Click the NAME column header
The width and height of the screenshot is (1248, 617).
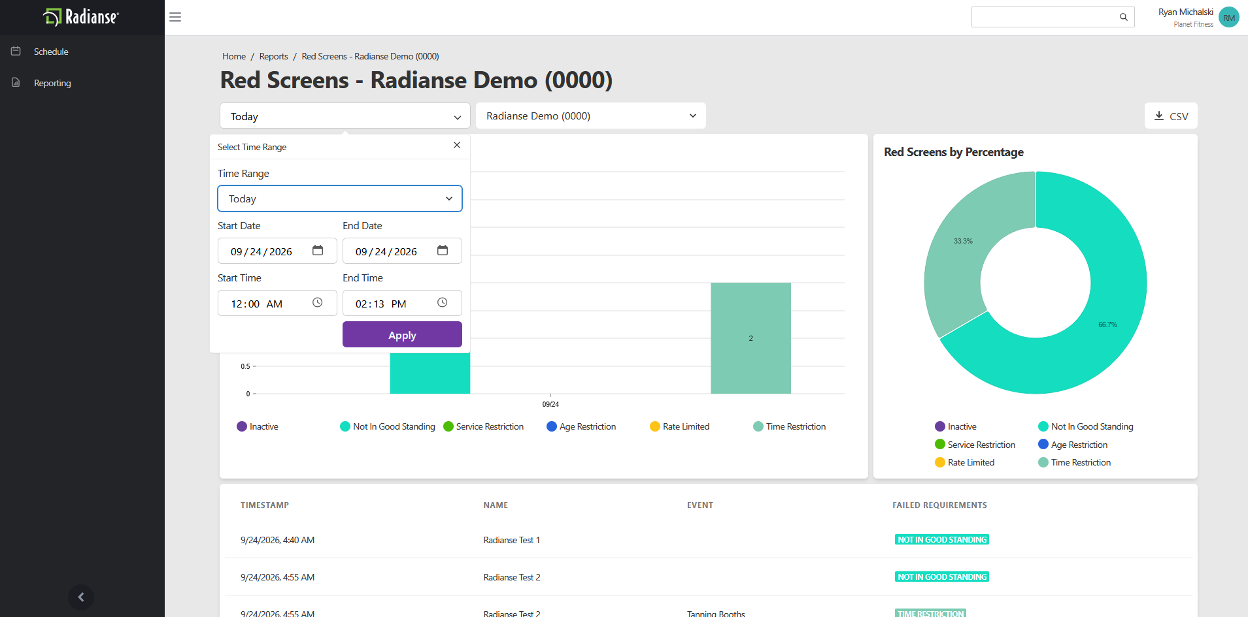click(496, 505)
